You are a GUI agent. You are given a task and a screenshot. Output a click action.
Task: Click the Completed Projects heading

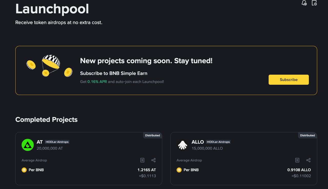pos(46,120)
